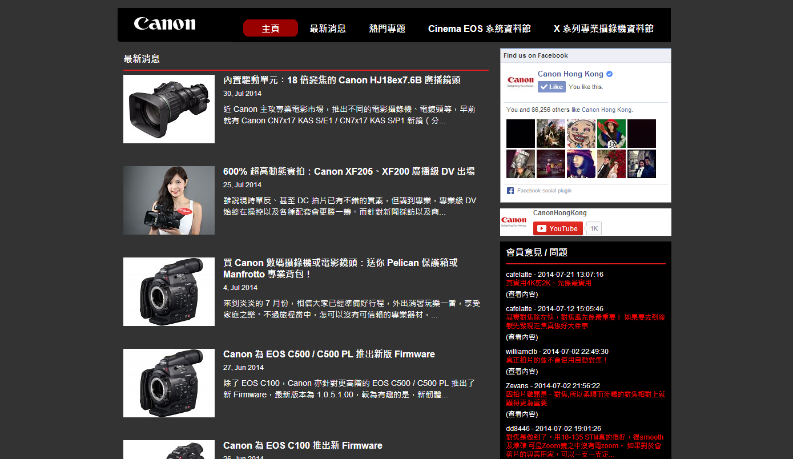The width and height of the screenshot is (793, 459).
Task: Read article 600% 超高動態實拍 XF205、XF200
Action: click(349, 171)
